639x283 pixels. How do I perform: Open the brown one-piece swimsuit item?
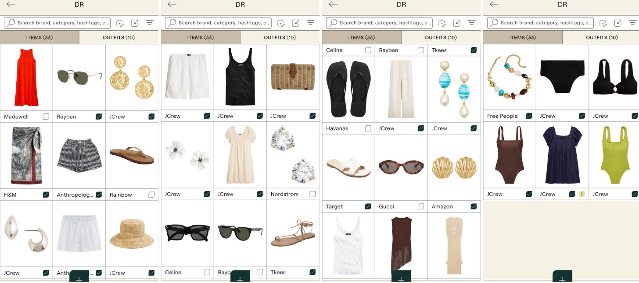tap(510, 155)
